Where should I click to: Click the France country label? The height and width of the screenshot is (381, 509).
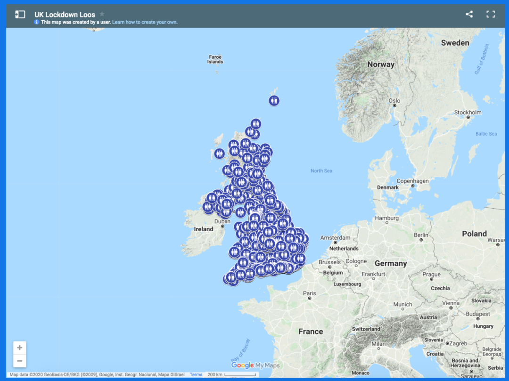(311, 332)
